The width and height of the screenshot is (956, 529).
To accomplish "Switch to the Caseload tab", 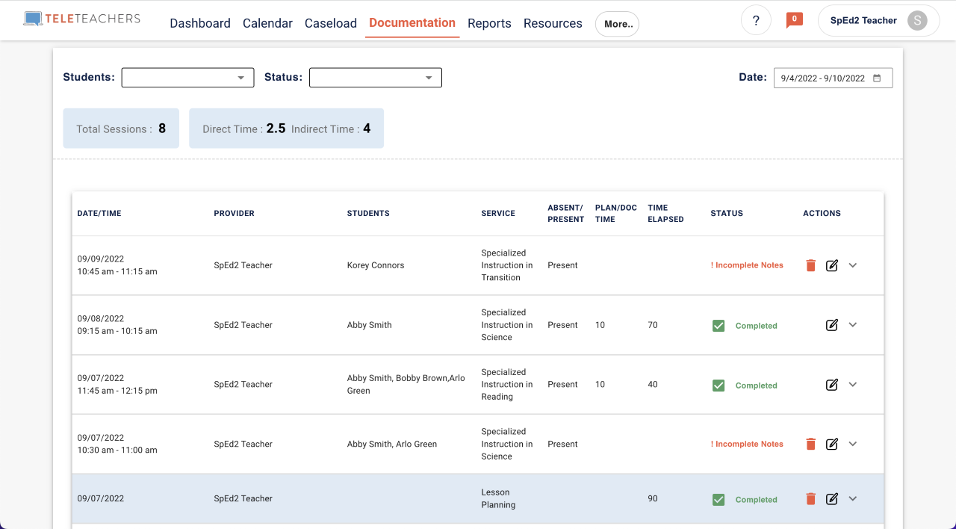I will click(x=331, y=23).
